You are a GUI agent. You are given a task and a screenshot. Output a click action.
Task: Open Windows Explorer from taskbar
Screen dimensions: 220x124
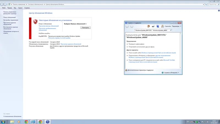(x=12, y=122)
